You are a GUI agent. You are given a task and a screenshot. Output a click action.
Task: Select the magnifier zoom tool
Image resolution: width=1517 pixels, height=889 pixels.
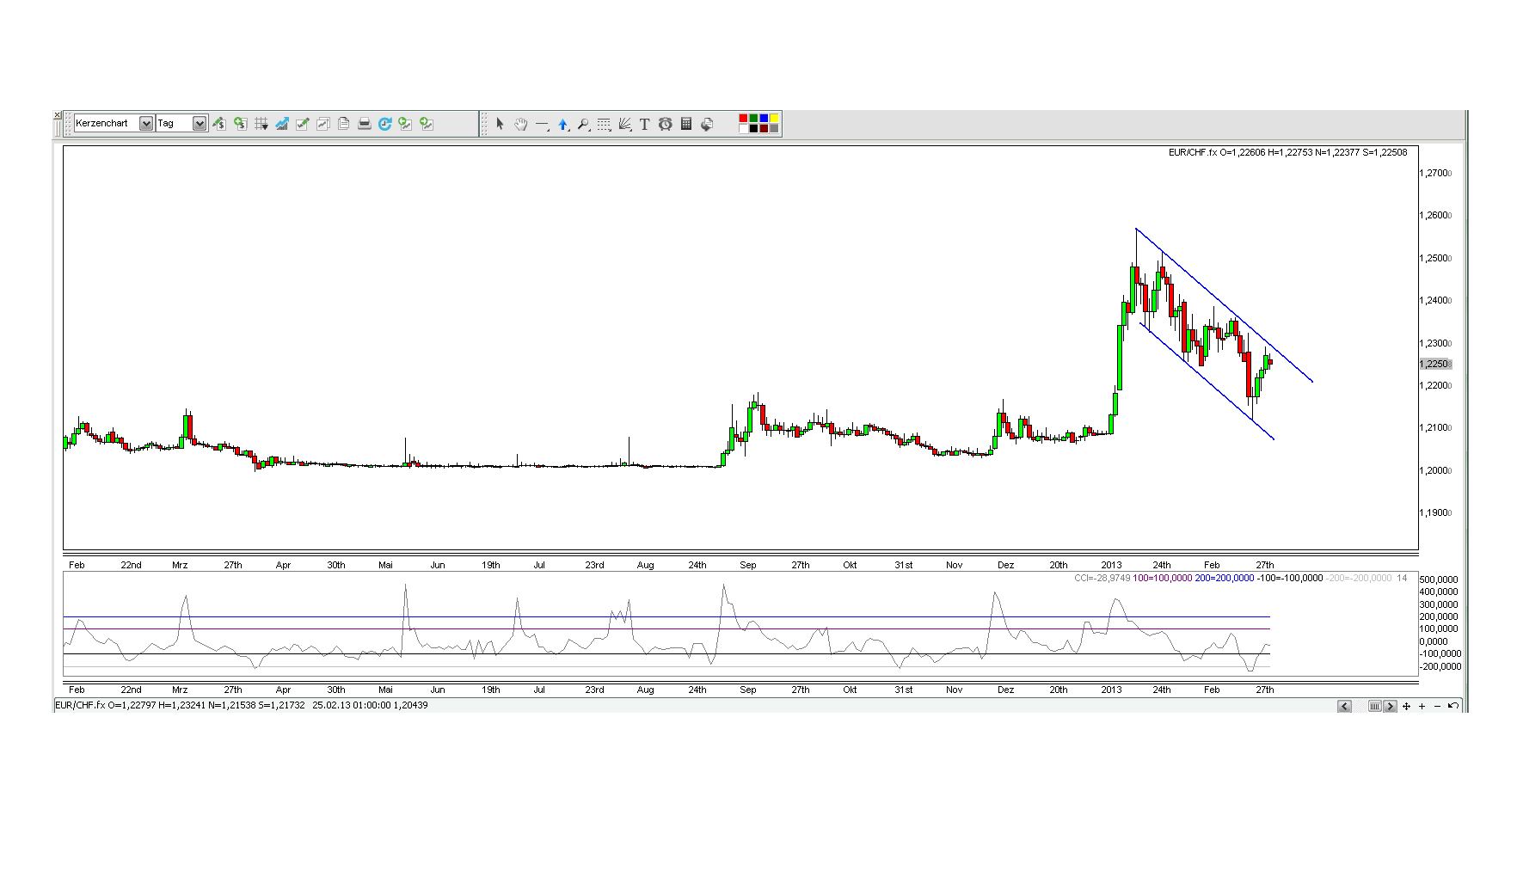pyautogui.click(x=583, y=124)
